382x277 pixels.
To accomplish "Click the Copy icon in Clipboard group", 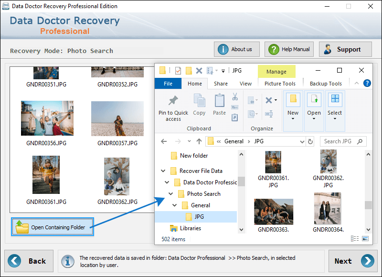I will click(x=199, y=100).
